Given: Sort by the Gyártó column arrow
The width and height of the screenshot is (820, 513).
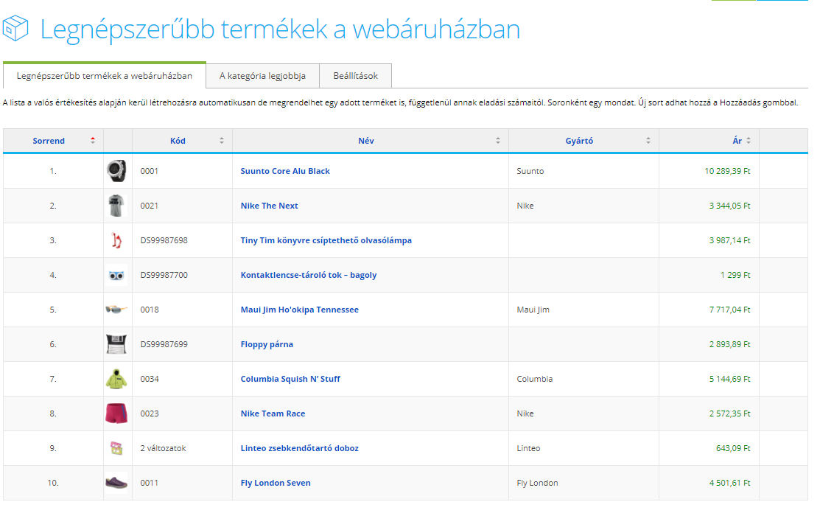Looking at the screenshot, I should click(x=648, y=141).
